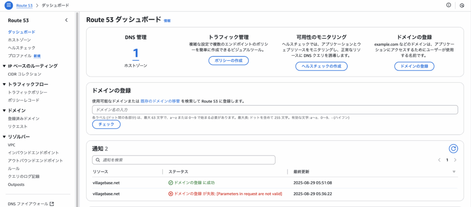
Task: Open クエリのログ記録 in the sidebar
Action: click(24, 176)
